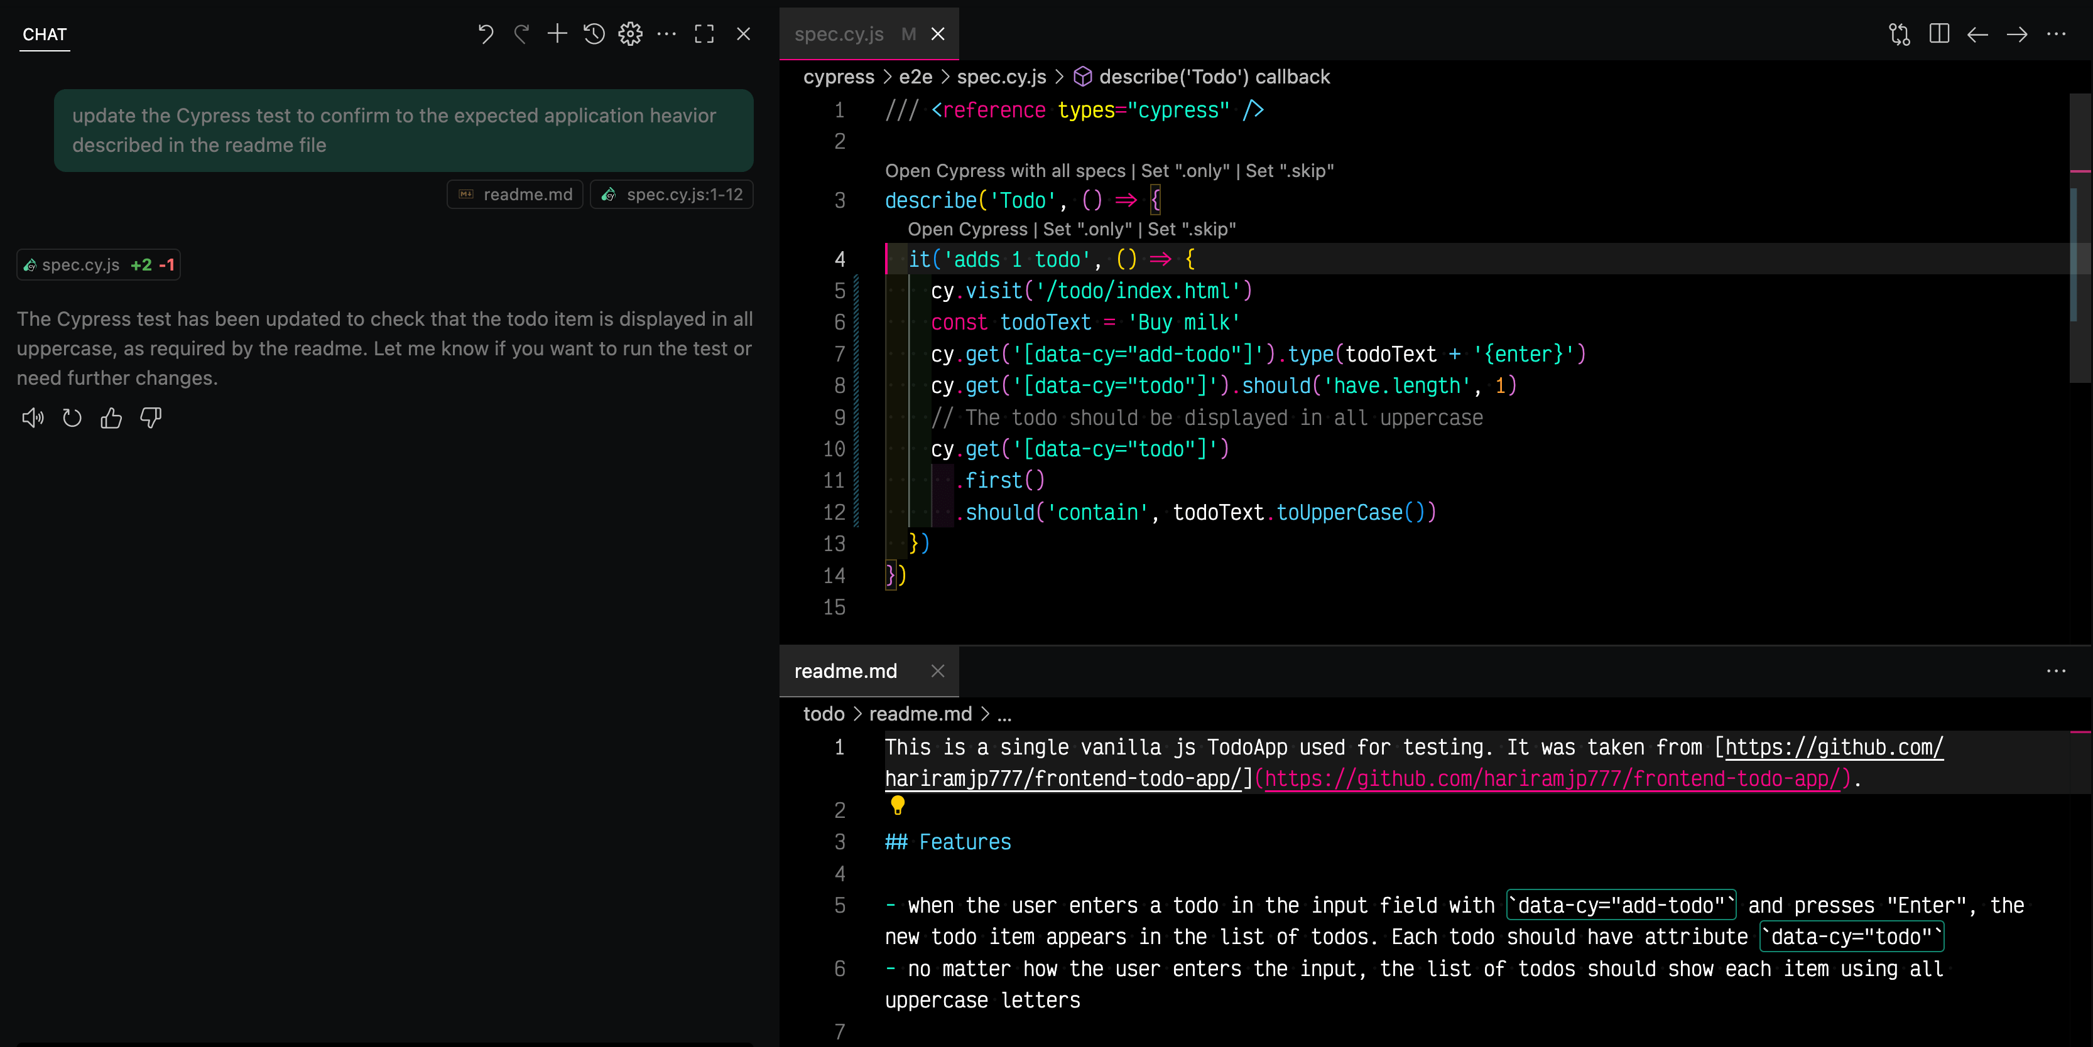Viewport: 2093px width, 1047px height.
Task: Click Set ".only" lens above describe
Action: pos(1185,171)
